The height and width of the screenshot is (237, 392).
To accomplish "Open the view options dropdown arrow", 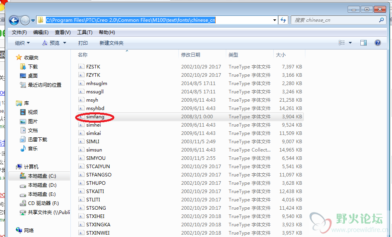I will 350,43.
